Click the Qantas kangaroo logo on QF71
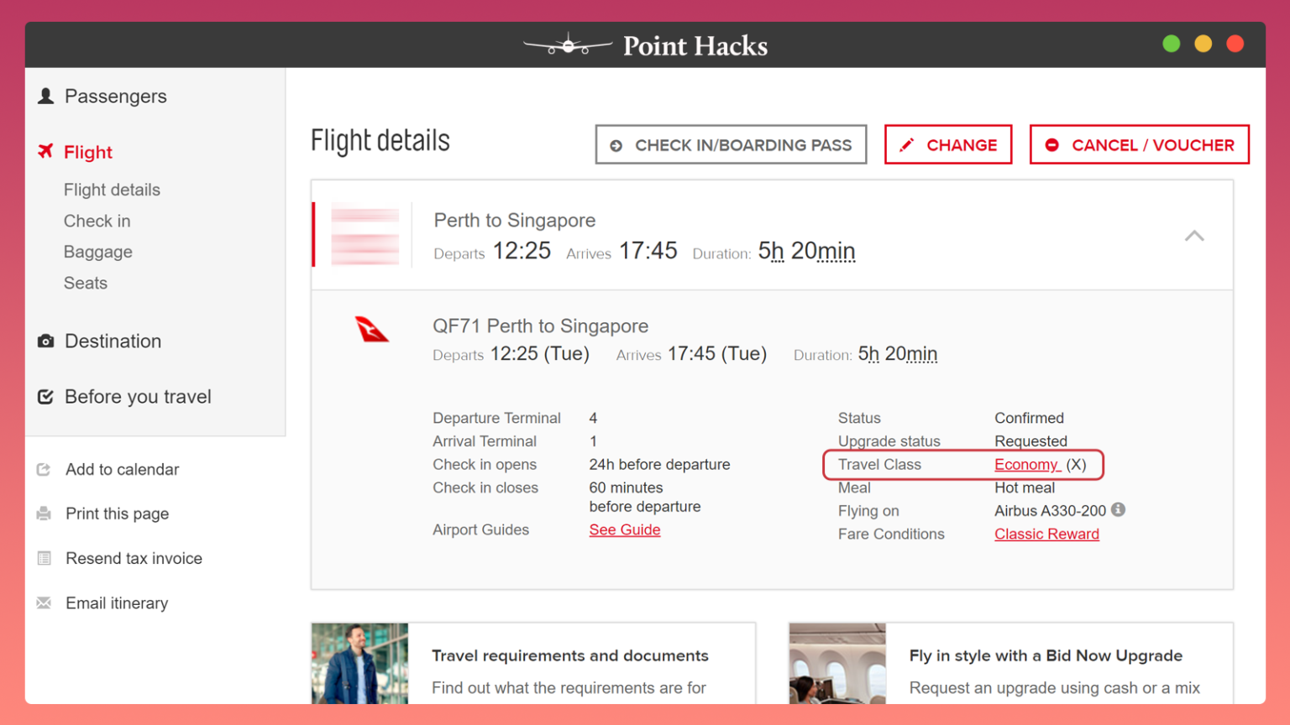1290x725 pixels. click(x=371, y=329)
